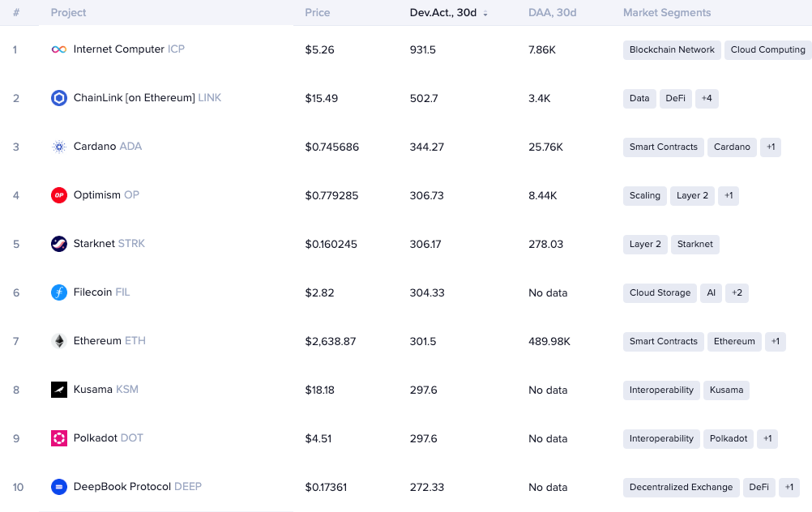
Task: Select Interoperability tag in Polkadot row
Action: (661, 439)
